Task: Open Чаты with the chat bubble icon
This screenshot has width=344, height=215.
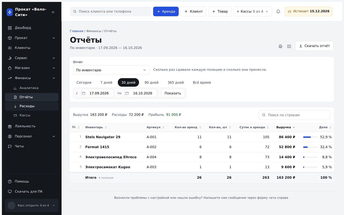Action: [32, 146]
